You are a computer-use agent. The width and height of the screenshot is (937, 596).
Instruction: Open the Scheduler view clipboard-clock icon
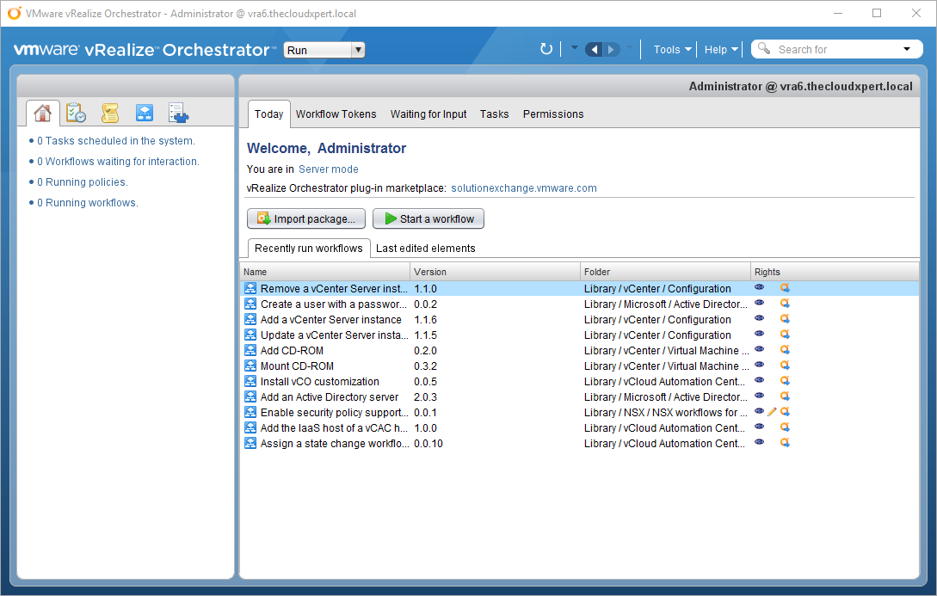coord(76,113)
